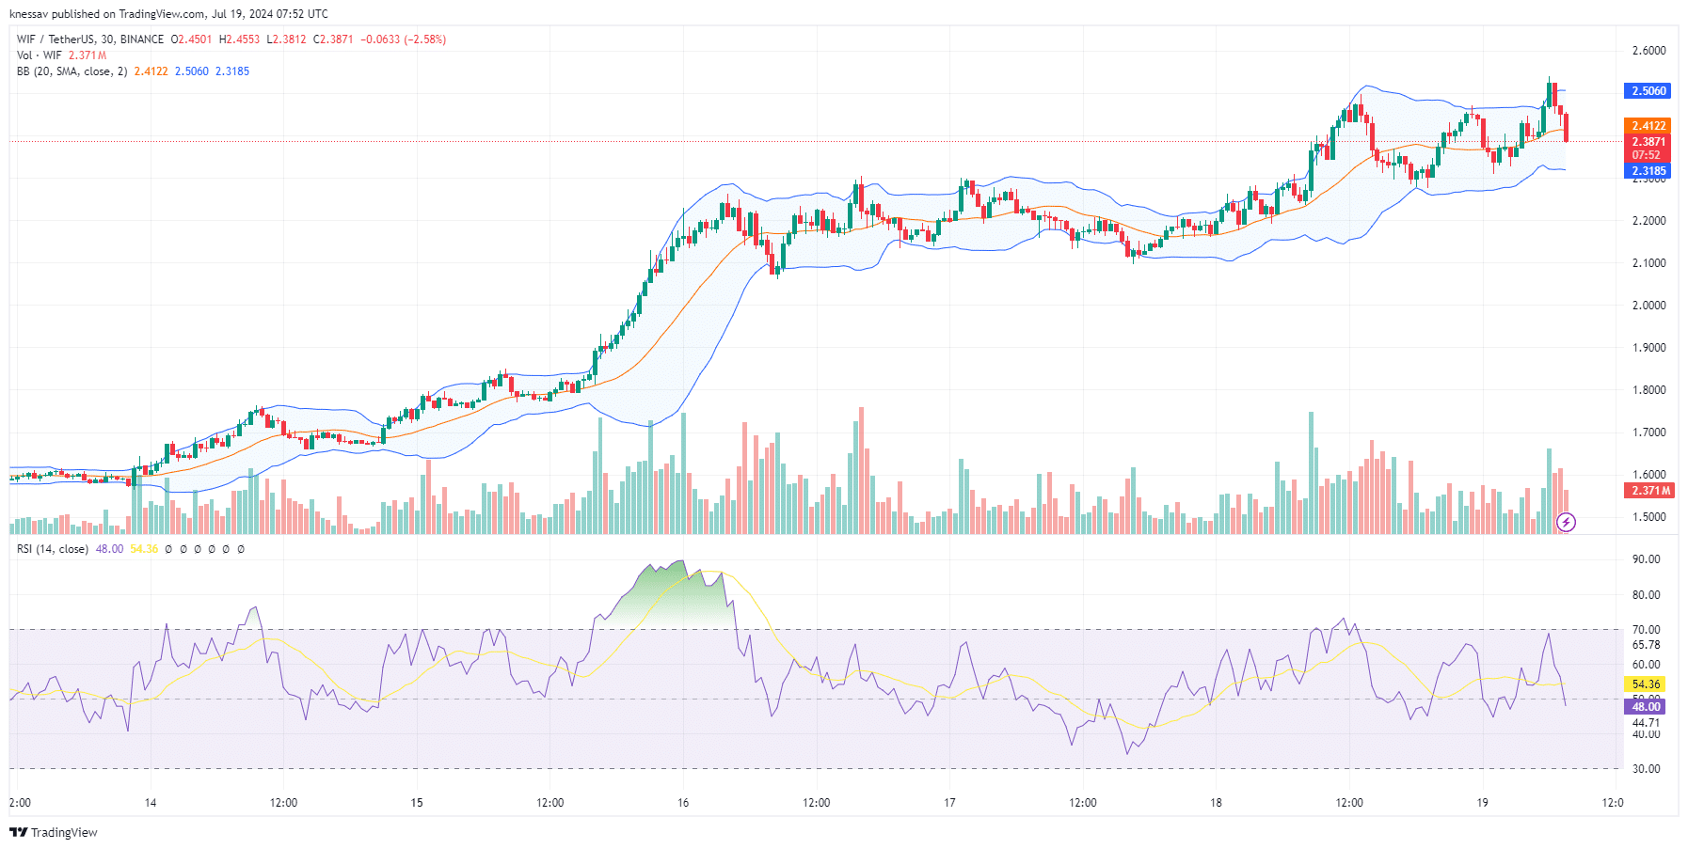Image resolution: width=1688 pixels, height=849 pixels.
Task: Click the 1.8000 price axis label
Action: tap(1648, 390)
